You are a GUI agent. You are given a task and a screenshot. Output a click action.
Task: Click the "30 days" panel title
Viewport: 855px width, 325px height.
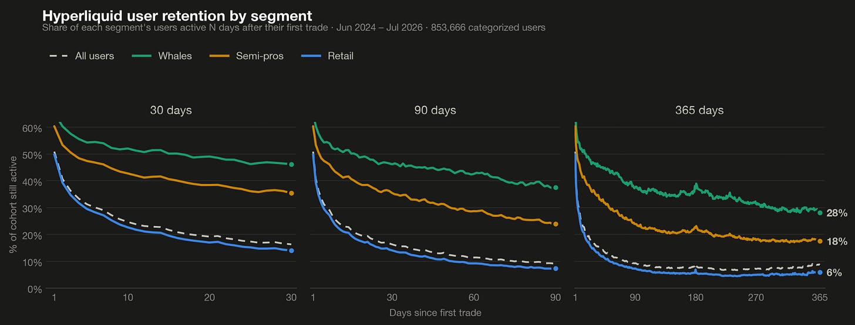171,110
